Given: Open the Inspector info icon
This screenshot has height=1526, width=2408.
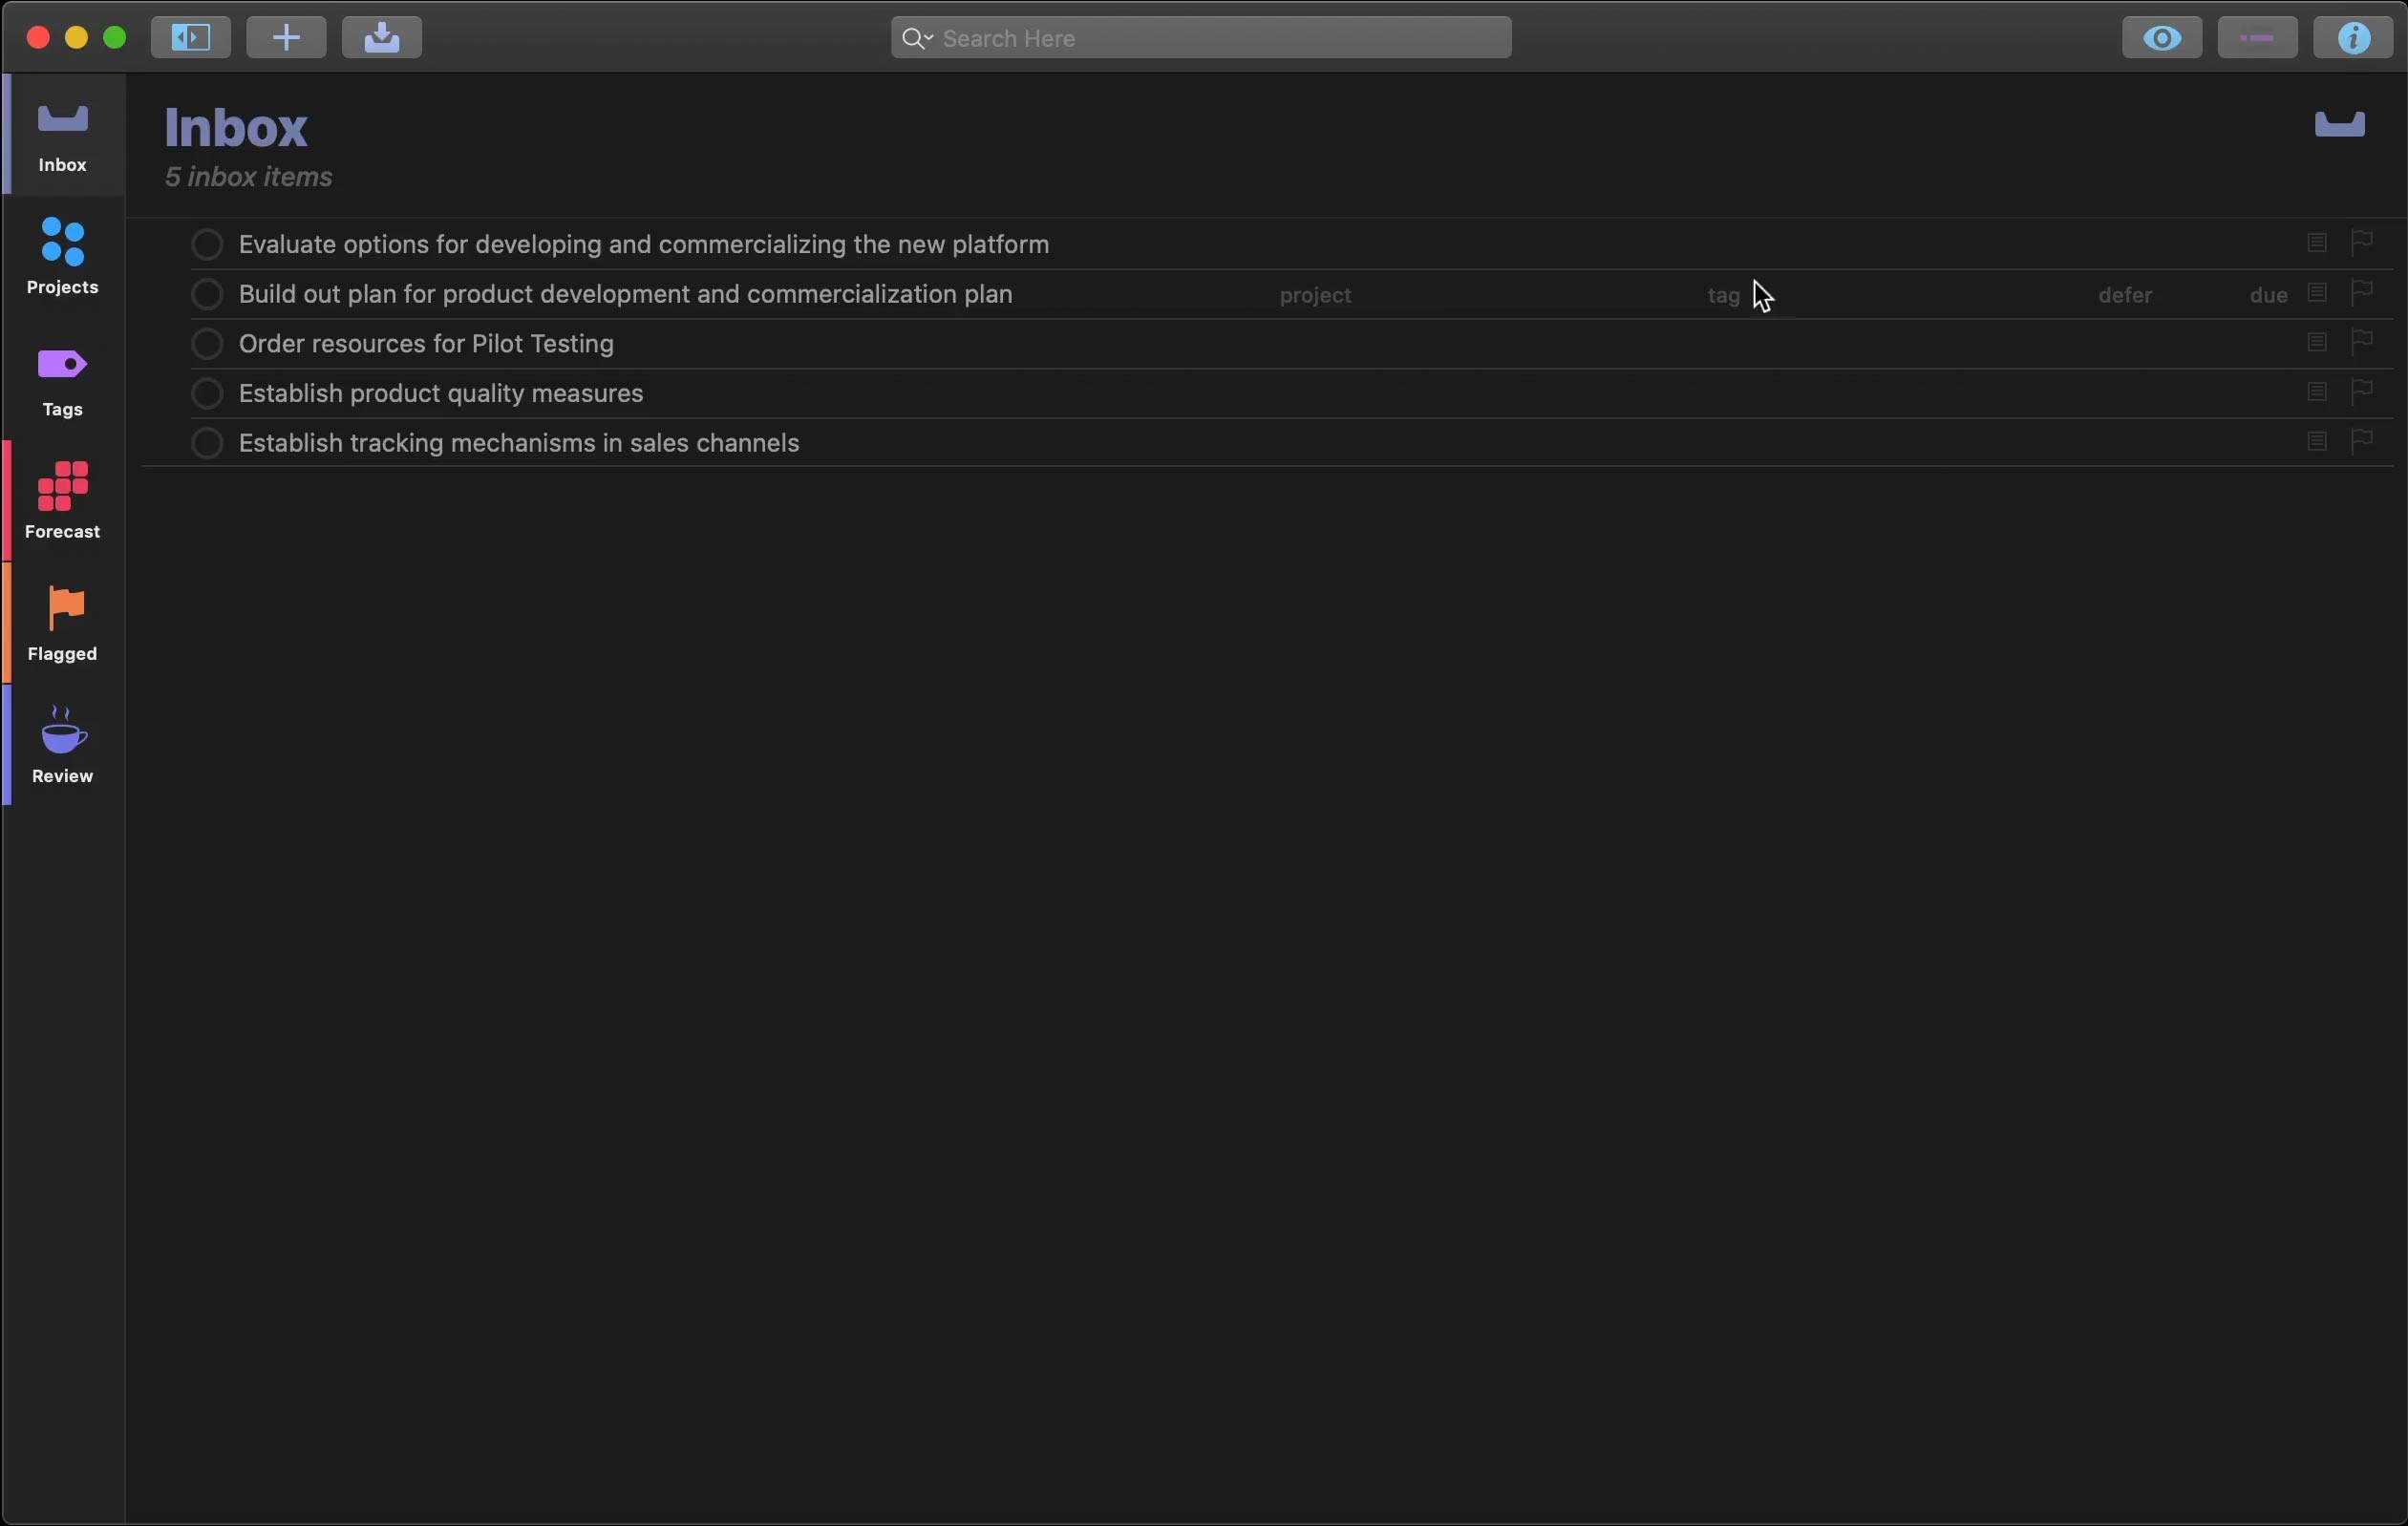Looking at the screenshot, I should (x=2353, y=38).
